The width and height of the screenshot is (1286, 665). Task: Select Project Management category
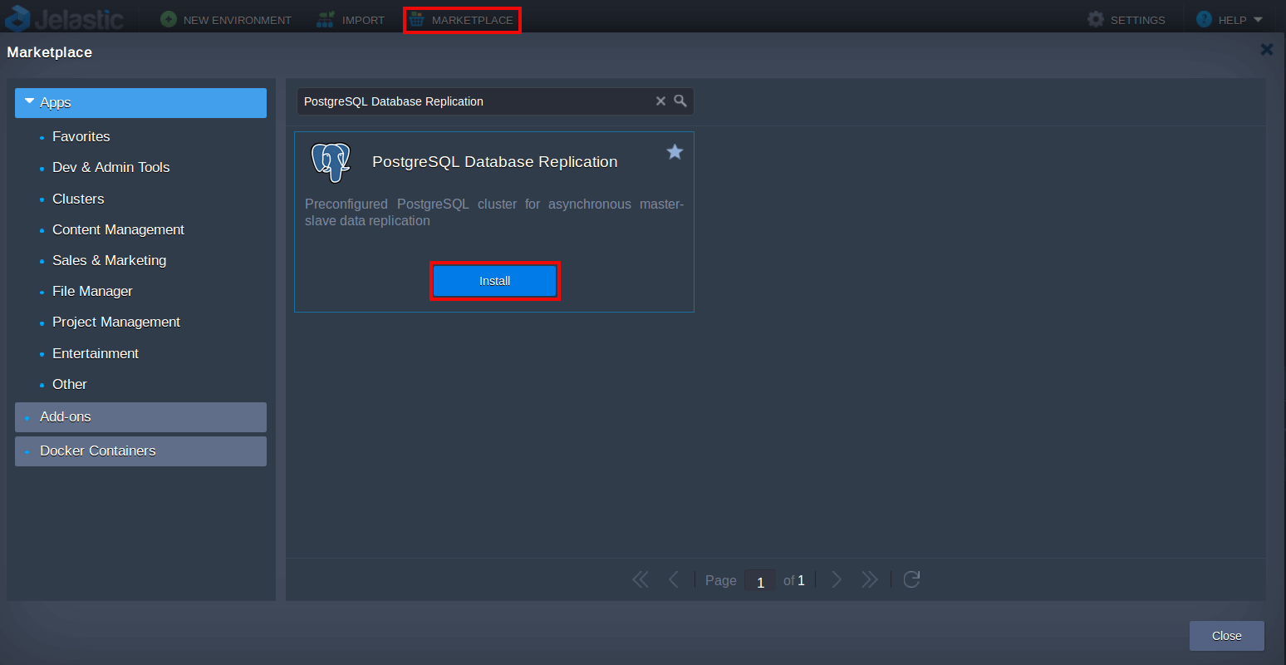[x=116, y=322]
